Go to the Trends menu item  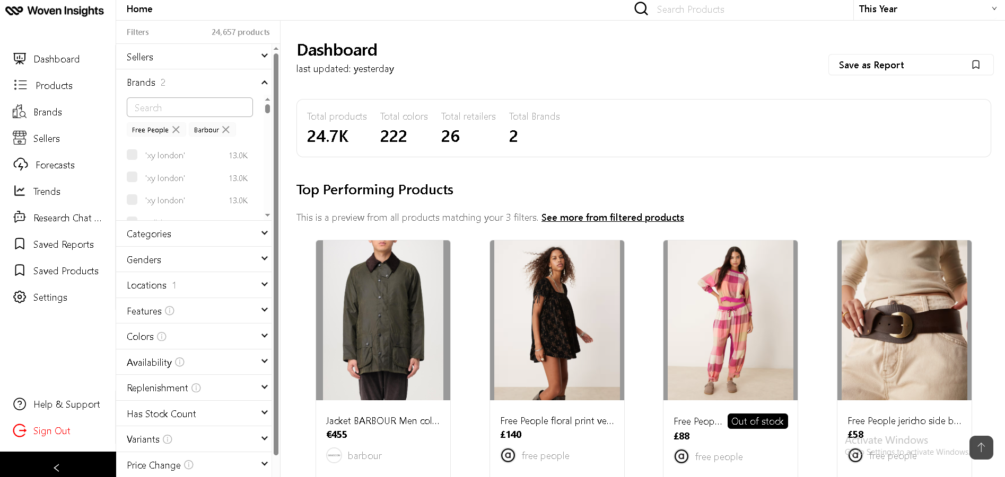coord(47,191)
